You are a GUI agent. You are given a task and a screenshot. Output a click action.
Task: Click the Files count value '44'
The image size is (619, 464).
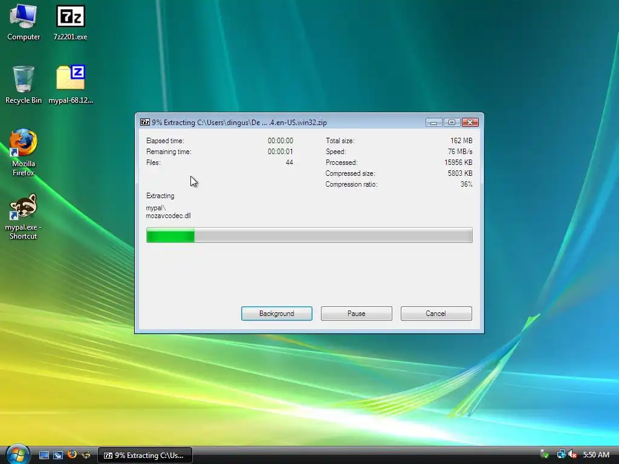(290, 162)
